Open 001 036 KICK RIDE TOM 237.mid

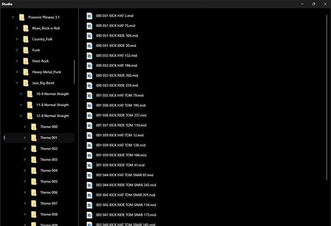pos(121,115)
